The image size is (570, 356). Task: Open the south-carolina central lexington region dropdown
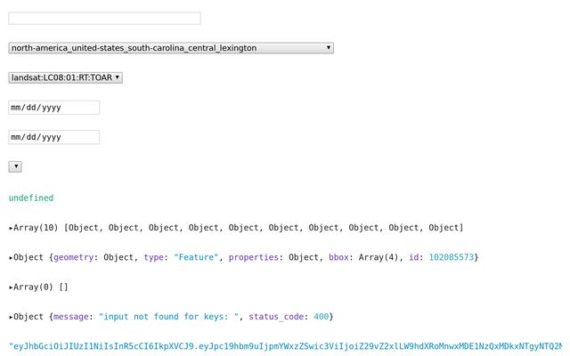pos(170,48)
